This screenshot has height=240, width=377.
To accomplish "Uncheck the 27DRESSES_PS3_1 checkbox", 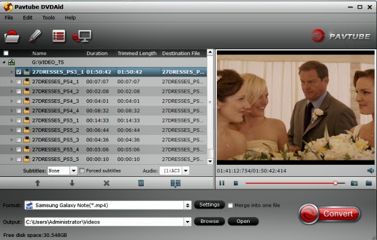I will (x=19, y=72).
